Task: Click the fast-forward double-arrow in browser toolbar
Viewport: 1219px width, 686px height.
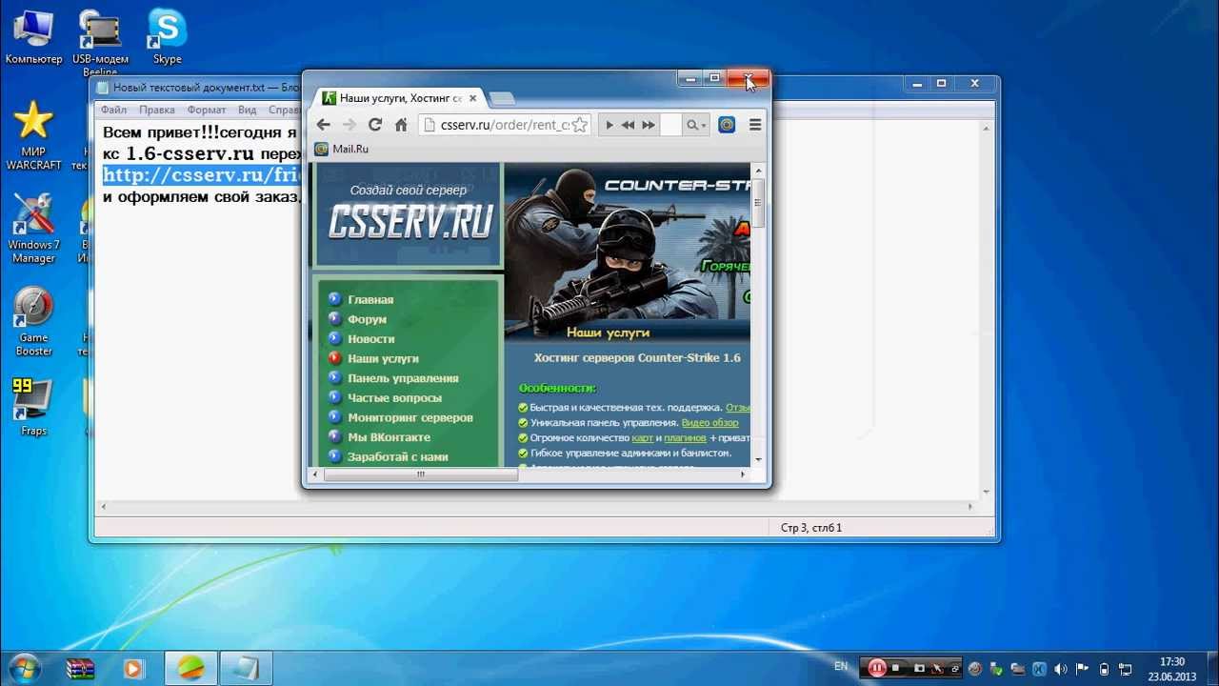Action: (x=649, y=125)
